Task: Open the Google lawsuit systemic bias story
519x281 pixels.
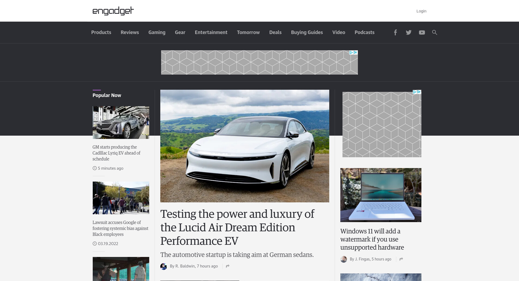Action: (x=121, y=228)
